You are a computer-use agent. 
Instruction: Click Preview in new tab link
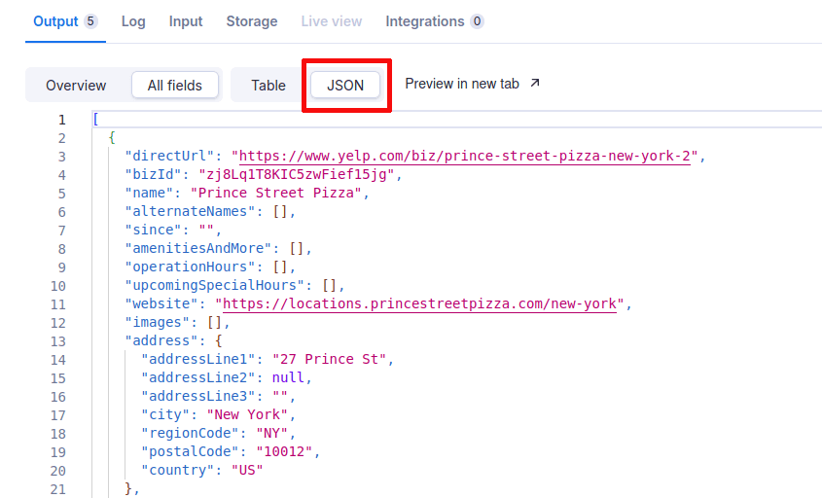[x=472, y=84]
